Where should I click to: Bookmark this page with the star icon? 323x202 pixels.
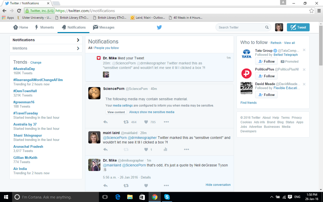click(x=312, y=11)
